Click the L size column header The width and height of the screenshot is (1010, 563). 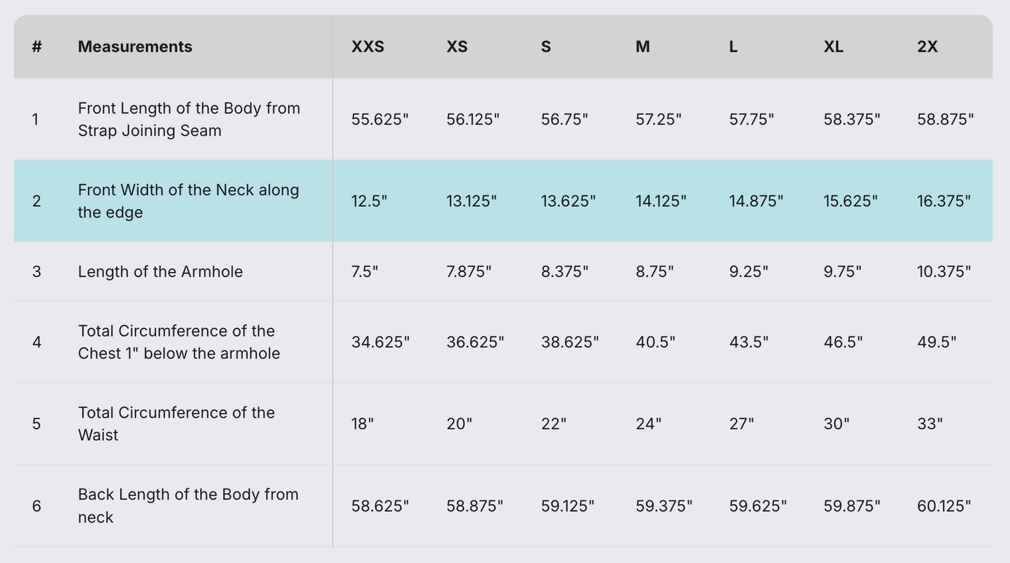733,47
